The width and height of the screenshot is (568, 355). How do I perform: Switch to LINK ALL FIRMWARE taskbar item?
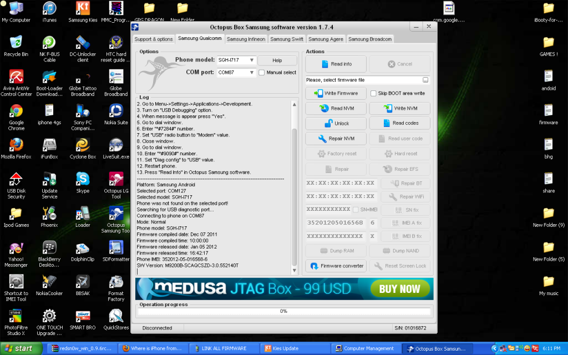(x=225, y=348)
